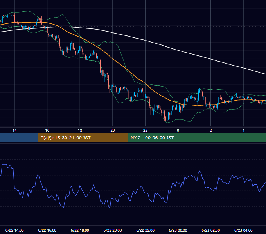Click the 2 hour label on price chart
This screenshot has width=266, height=234.
coord(211,131)
